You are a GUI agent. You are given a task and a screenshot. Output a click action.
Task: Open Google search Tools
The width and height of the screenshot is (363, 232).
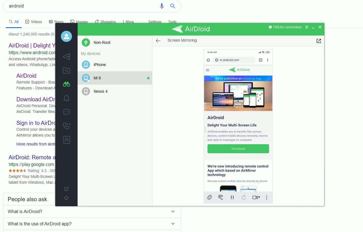(x=172, y=22)
